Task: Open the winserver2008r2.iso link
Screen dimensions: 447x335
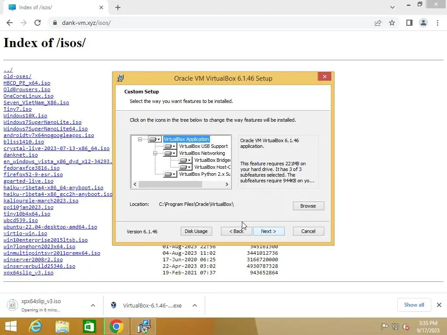Action: (x=33, y=260)
